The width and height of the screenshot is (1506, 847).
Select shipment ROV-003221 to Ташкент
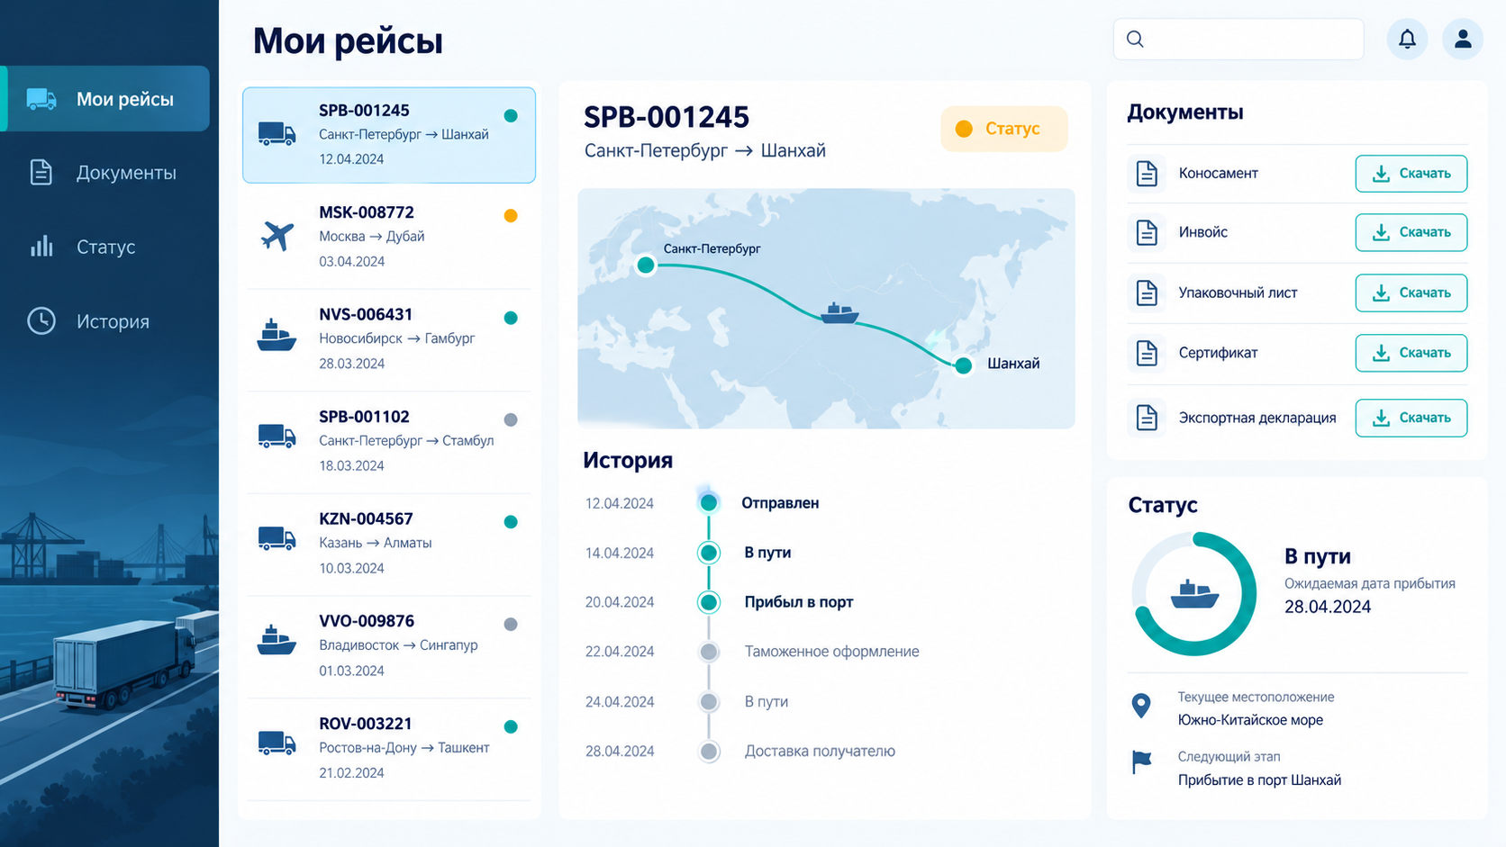(x=389, y=748)
